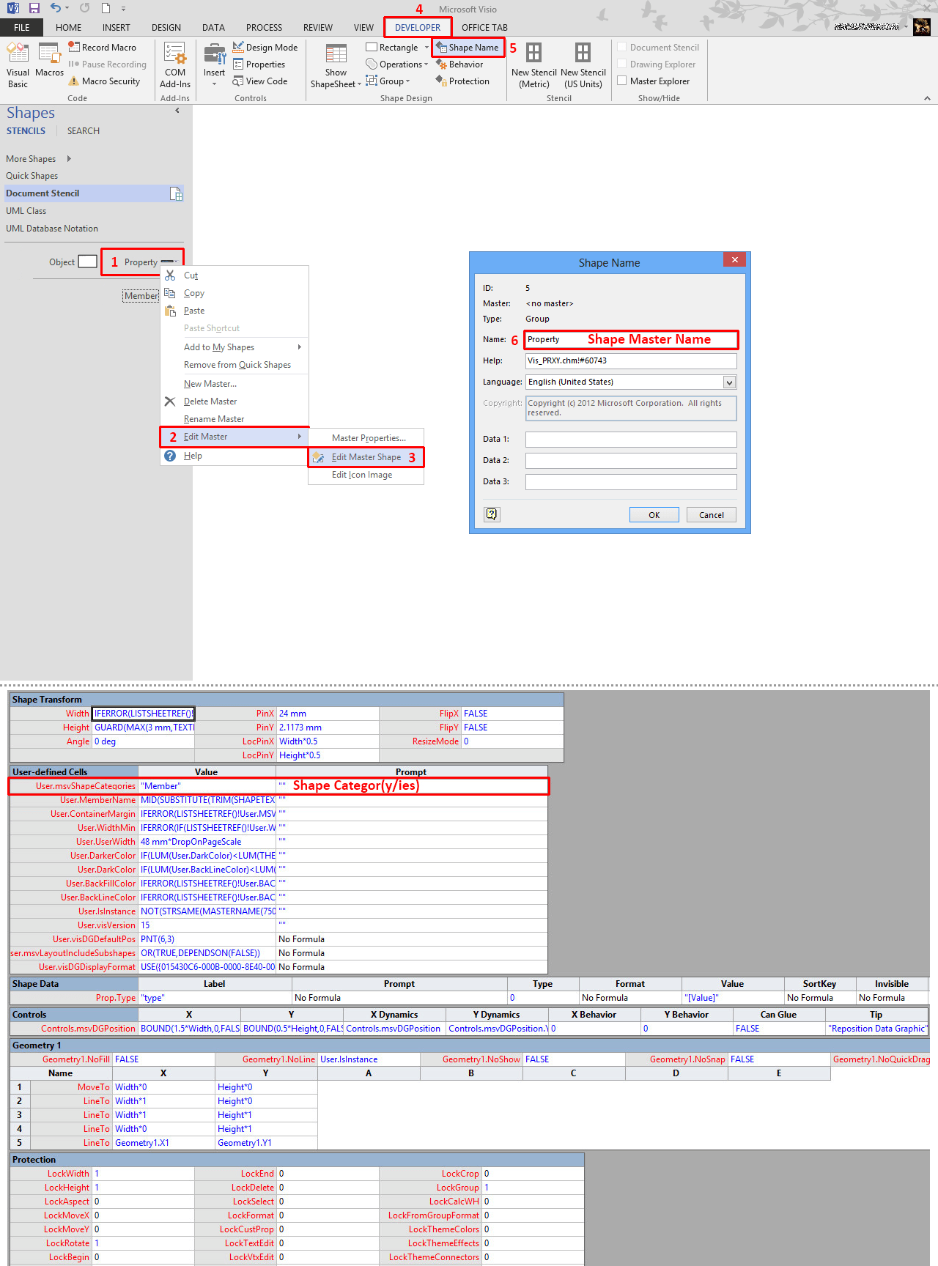The image size is (938, 1266).
Task: Select the Object master shape
Action: pyautogui.click(x=73, y=262)
